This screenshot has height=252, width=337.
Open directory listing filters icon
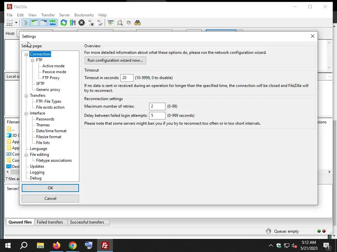click(111, 23)
